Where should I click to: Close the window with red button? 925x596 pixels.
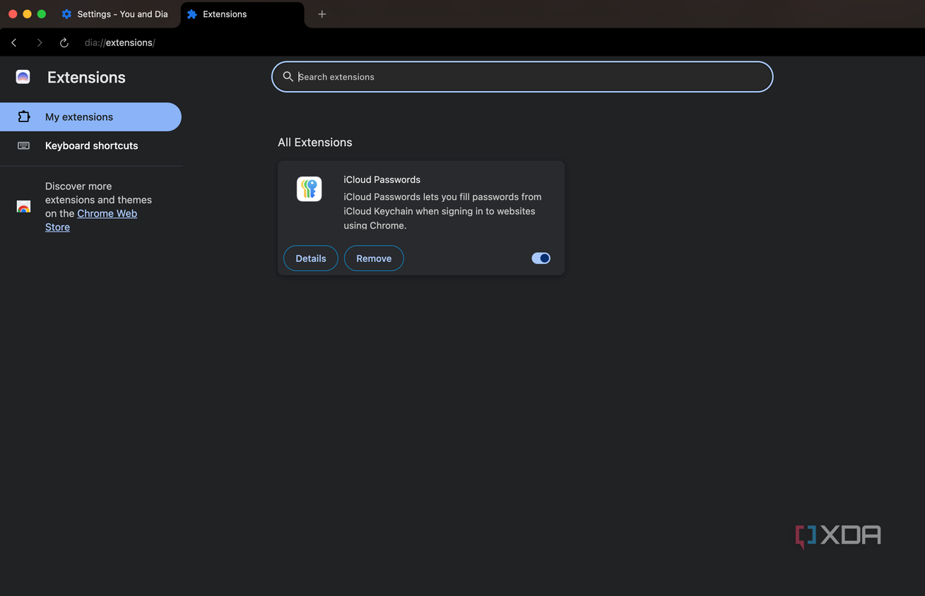click(13, 14)
